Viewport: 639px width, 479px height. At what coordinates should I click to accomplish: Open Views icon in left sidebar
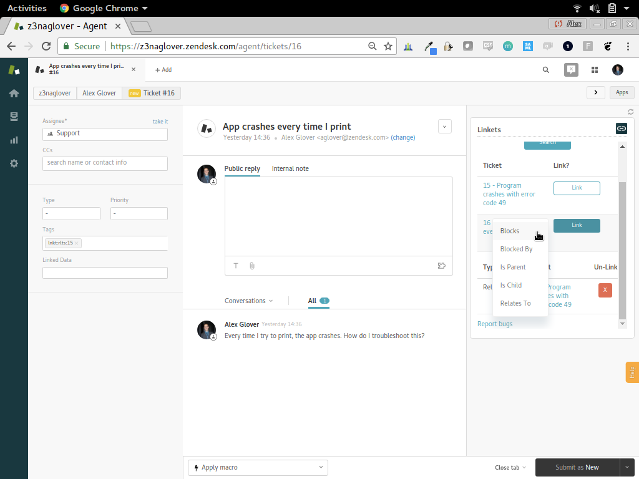click(x=14, y=117)
